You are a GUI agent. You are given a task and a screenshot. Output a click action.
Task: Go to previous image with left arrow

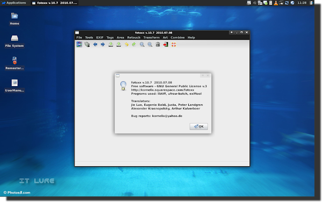point(95,44)
